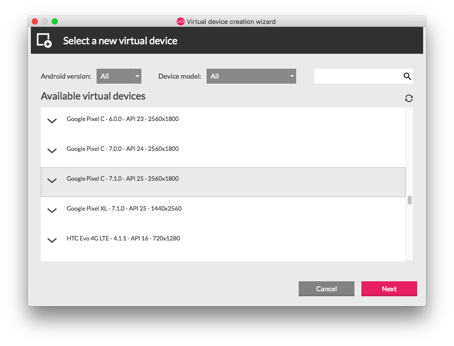Image resolution: width=454 pixels, height=346 pixels.
Task: Click the Next button
Action: pyautogui.click(x=389, y=289)
